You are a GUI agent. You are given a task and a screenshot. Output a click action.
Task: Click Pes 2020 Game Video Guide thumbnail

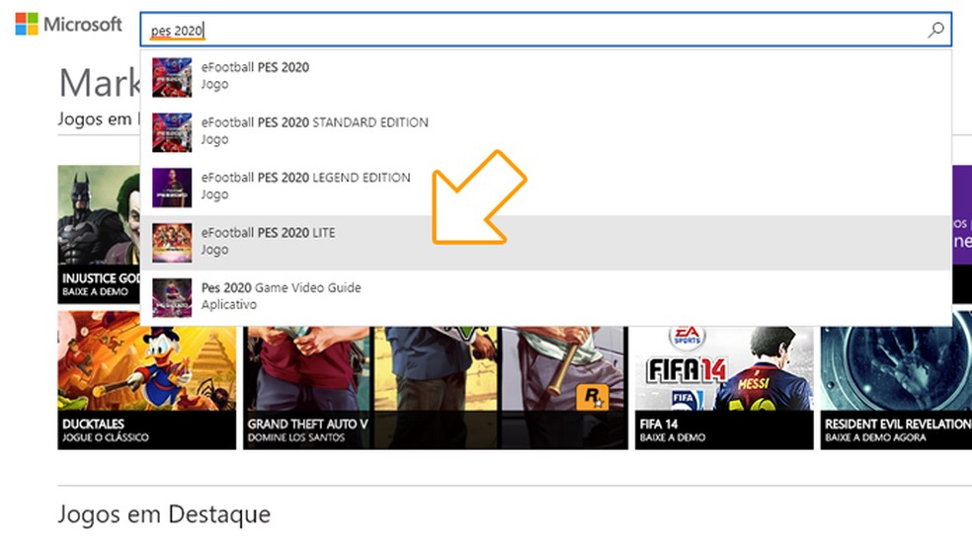pyautogui.click(x=172, y=298)
